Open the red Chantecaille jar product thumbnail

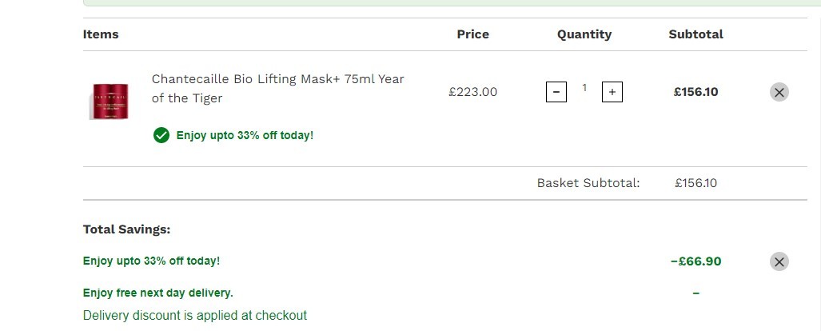click(110, 101)
